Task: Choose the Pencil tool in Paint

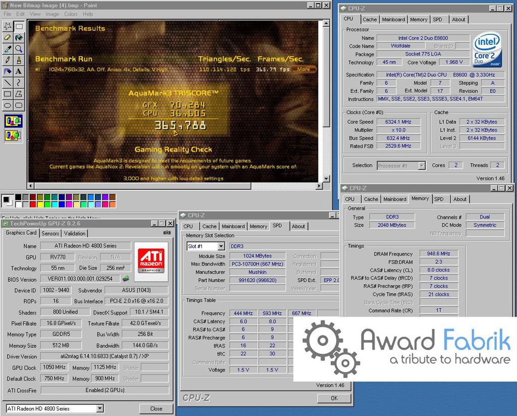Action: coord(7,60)
